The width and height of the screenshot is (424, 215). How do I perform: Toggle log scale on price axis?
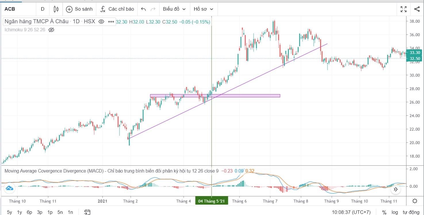click(x=395, y=212)
